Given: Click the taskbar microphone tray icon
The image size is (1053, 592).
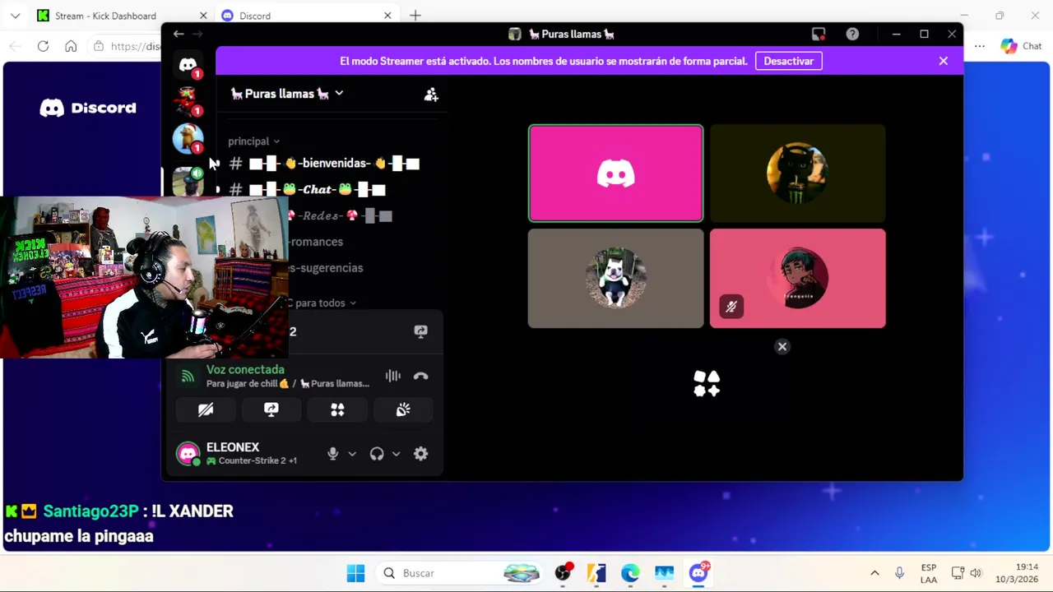Looking at the screenshot, I should click(899, 573).
